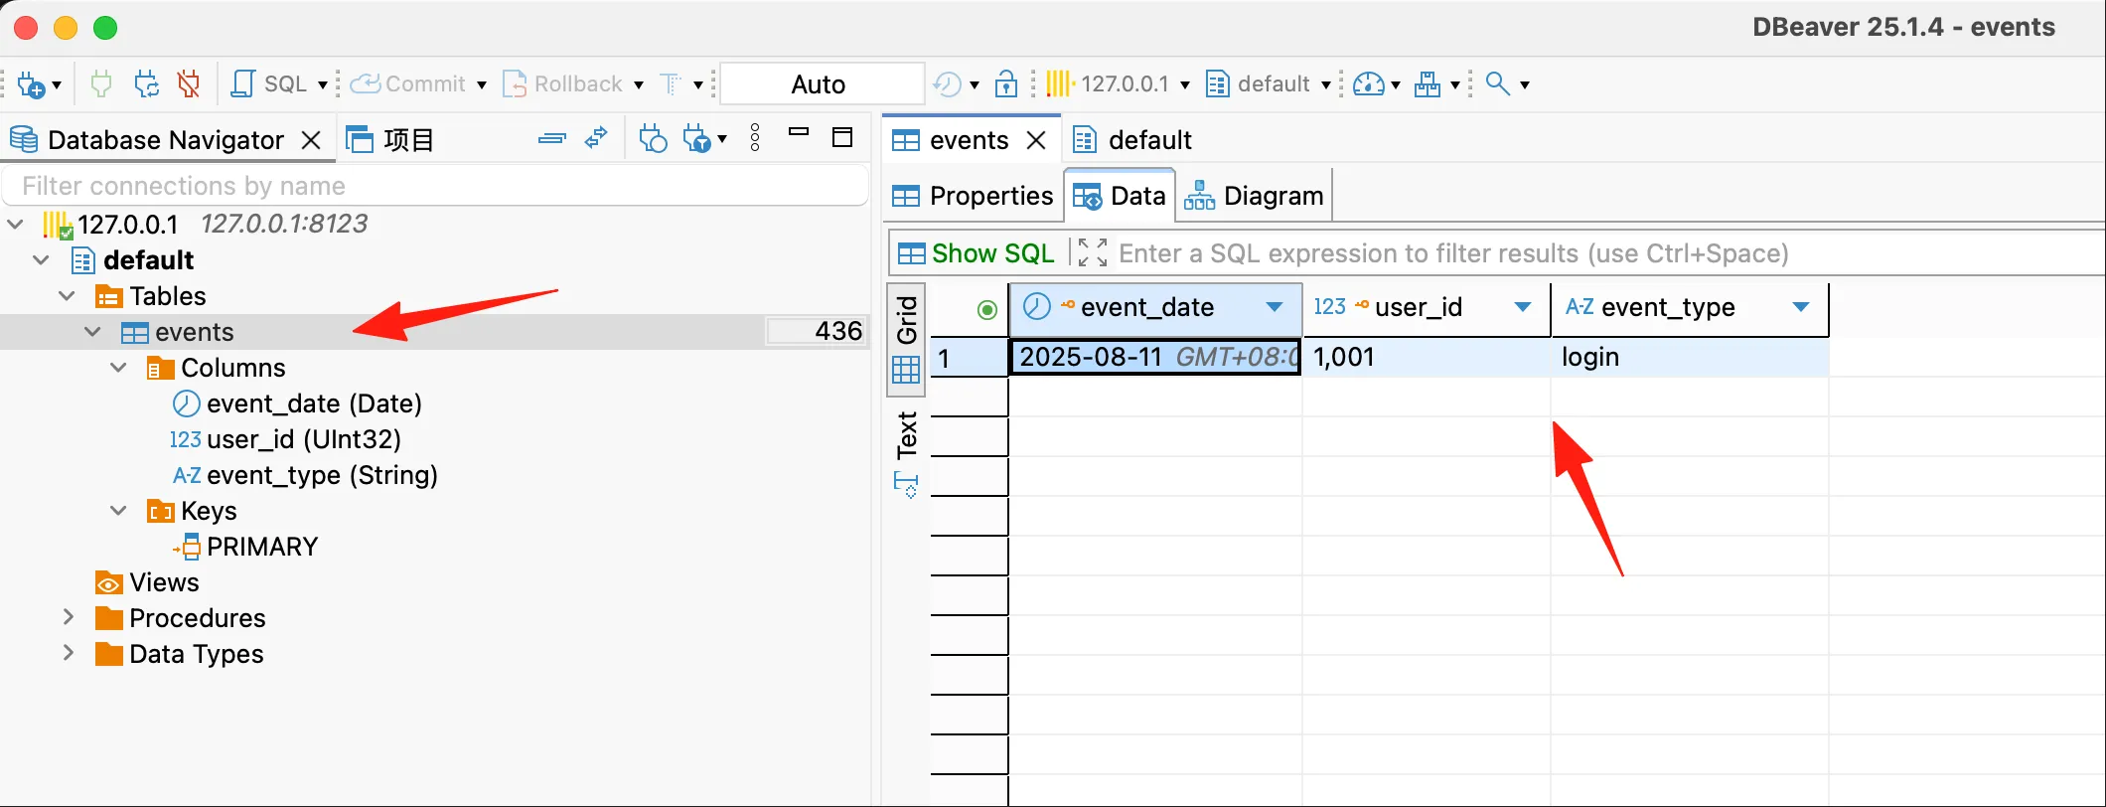Screen dimensions: 2106x807
Task: Expand the Procedures folder
Action: coord(68,618)
